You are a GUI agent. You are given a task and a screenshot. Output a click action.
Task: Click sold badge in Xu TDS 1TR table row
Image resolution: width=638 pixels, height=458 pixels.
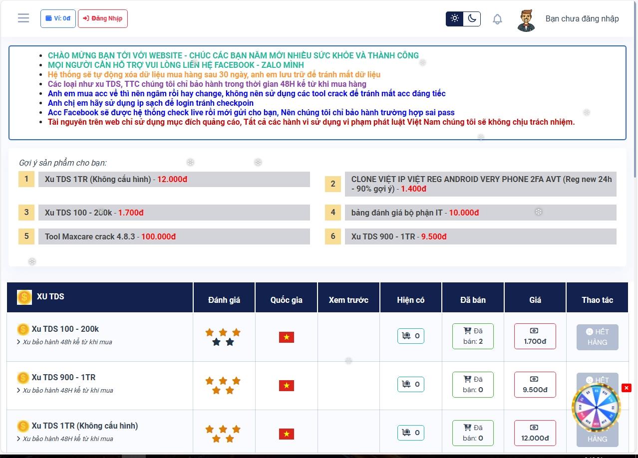473,433
